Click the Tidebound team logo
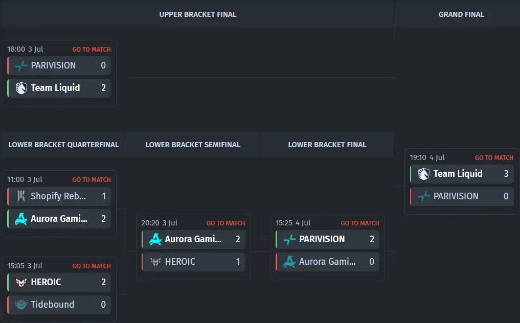Image resolution: width=520 pixels, height=323 pixels. 21,305
